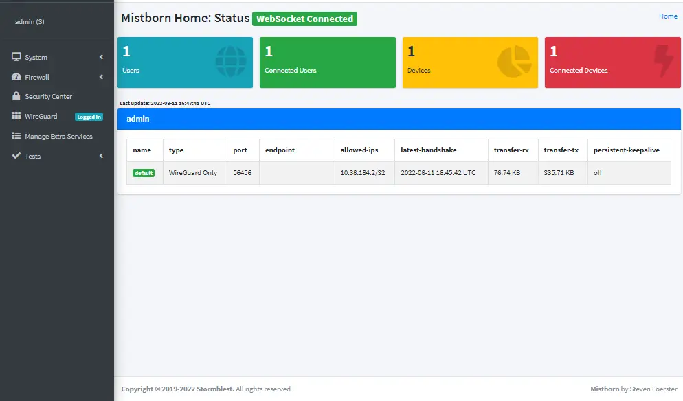Screen dimensions: 683x401
Task: Click the allowed IP 10.38.184.2/32
Action: click(x=363, y=172)
